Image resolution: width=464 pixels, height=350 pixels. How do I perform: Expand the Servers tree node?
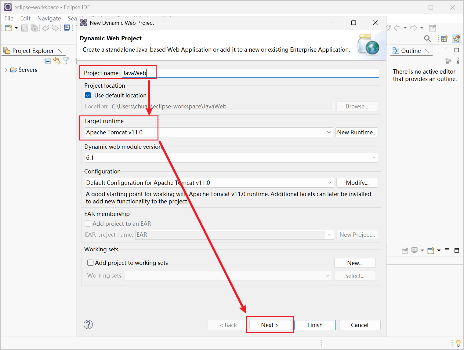coord(6,70)
